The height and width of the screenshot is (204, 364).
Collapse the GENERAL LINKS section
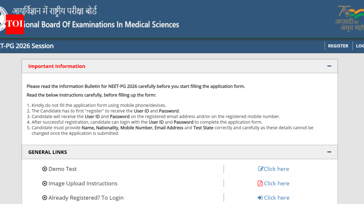pyautogui.click(x=329, y=152)
